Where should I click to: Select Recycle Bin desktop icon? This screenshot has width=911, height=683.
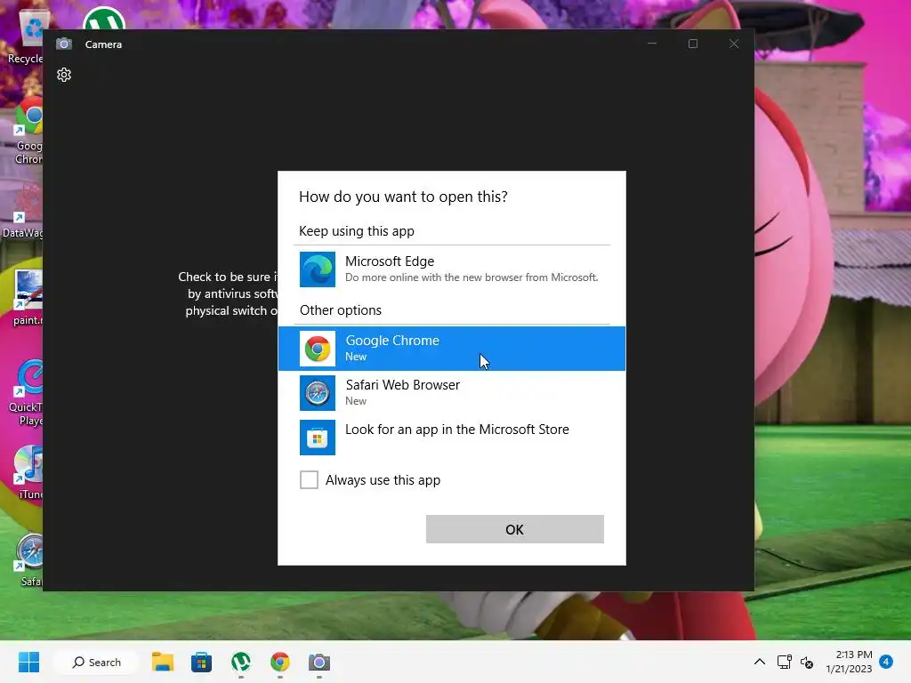coord(26,37)
